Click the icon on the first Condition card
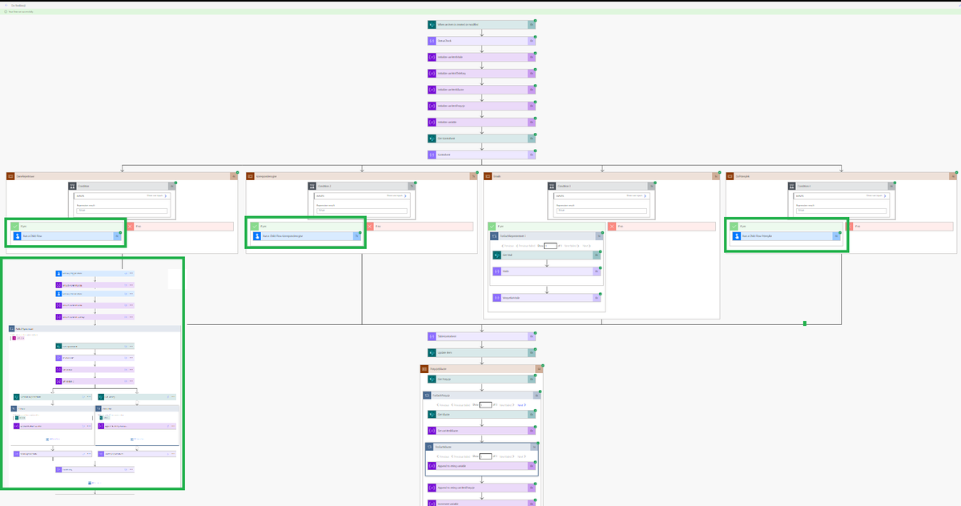This screenshot has height=506, width=961. pyautogui.click(x=73, y=186)
